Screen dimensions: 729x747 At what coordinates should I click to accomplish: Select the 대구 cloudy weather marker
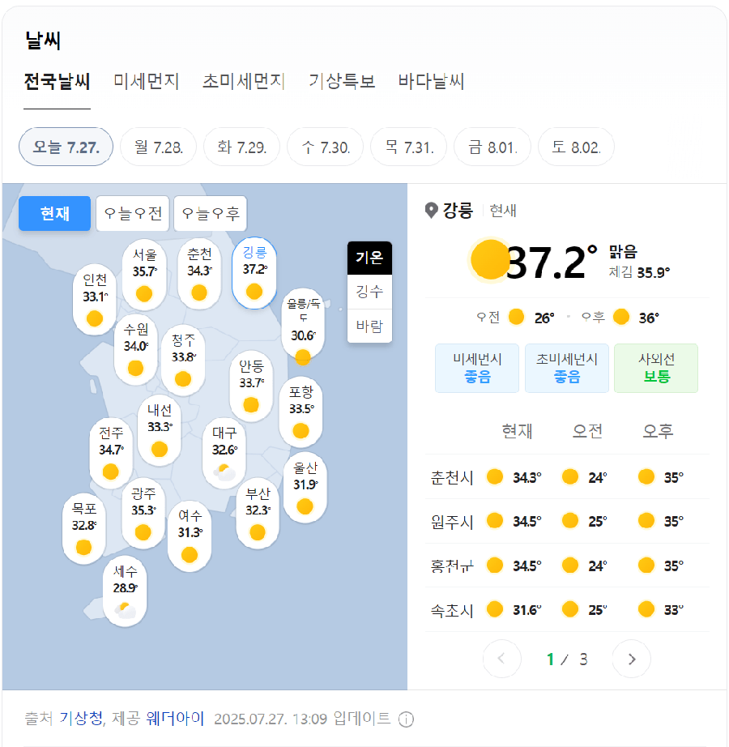pyautogui.click(x=224, y=454)
